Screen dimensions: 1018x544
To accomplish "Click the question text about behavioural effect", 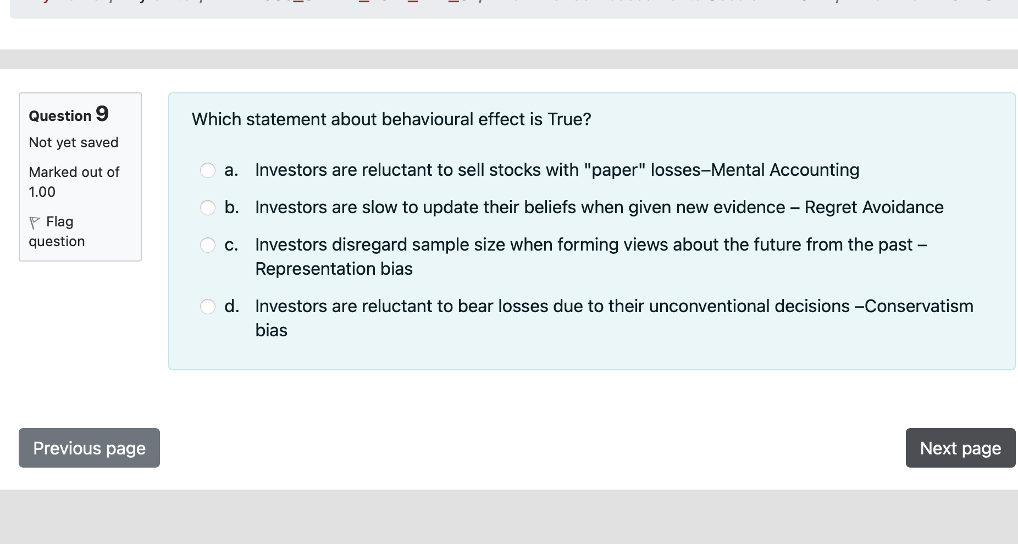I will [x=391, y=119].
